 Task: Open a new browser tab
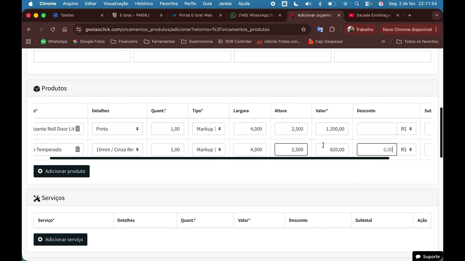(409, 15)
